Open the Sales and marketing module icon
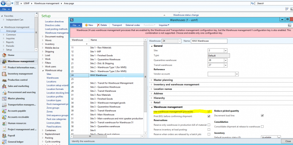This screenshot has height=145, width=293. click(x=4, y=86)
